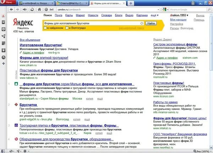Open the 'Все объявления' link

tap(30, 40)
